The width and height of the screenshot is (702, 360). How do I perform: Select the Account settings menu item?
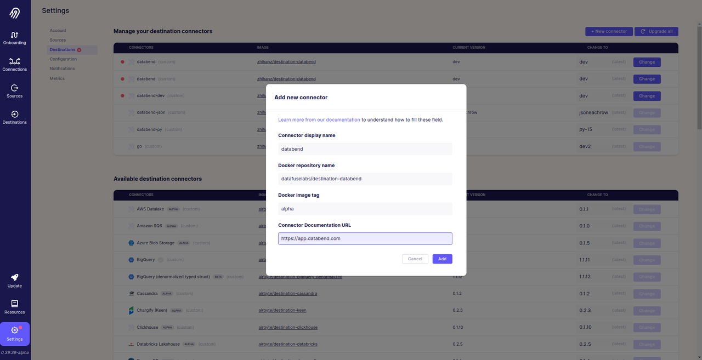click(58, 31)
